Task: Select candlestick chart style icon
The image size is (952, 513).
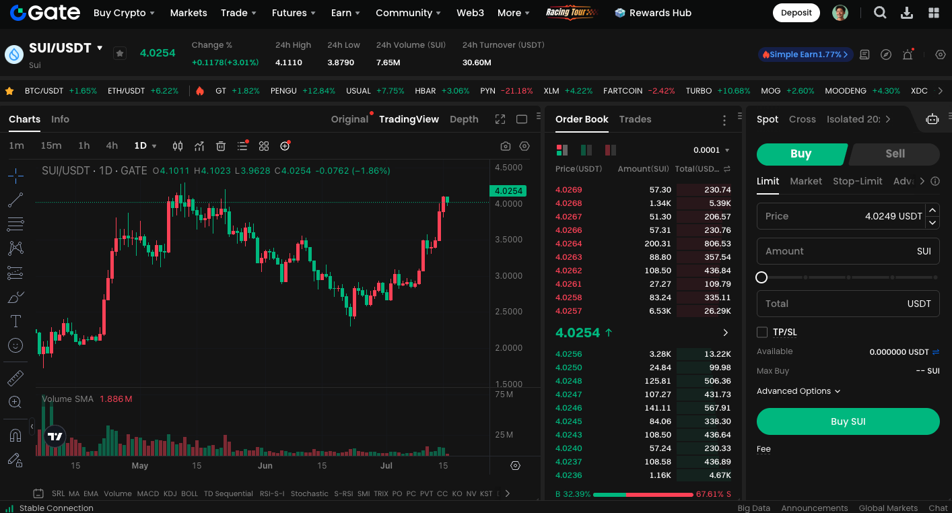Action: pyautogui.click(x=178, y=146)
